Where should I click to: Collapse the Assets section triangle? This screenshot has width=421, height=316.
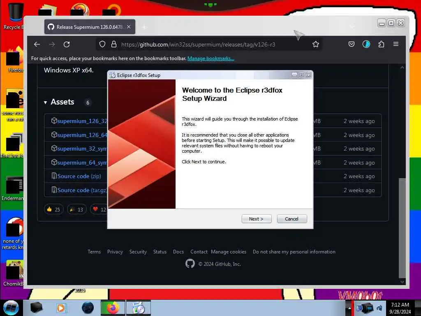pos(45,102)
